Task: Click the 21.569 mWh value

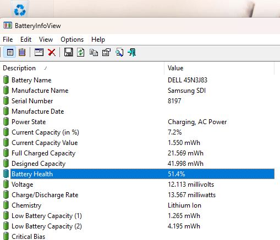Action: tap(185, 153)
